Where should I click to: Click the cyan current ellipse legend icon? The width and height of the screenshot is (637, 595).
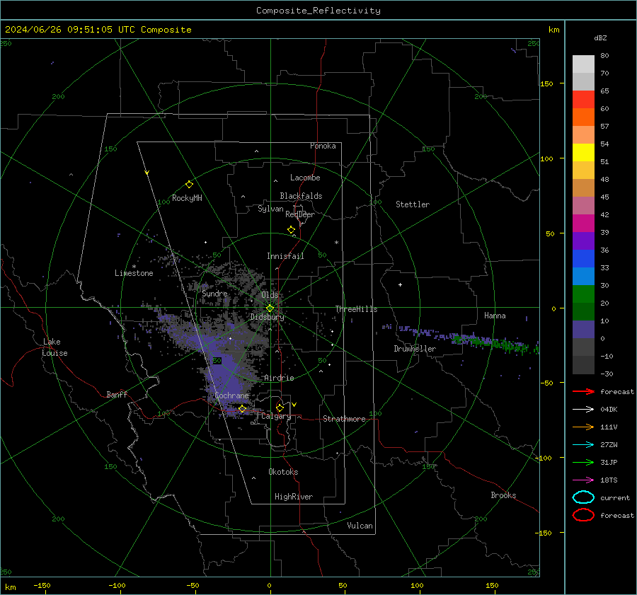click(583, 497)
